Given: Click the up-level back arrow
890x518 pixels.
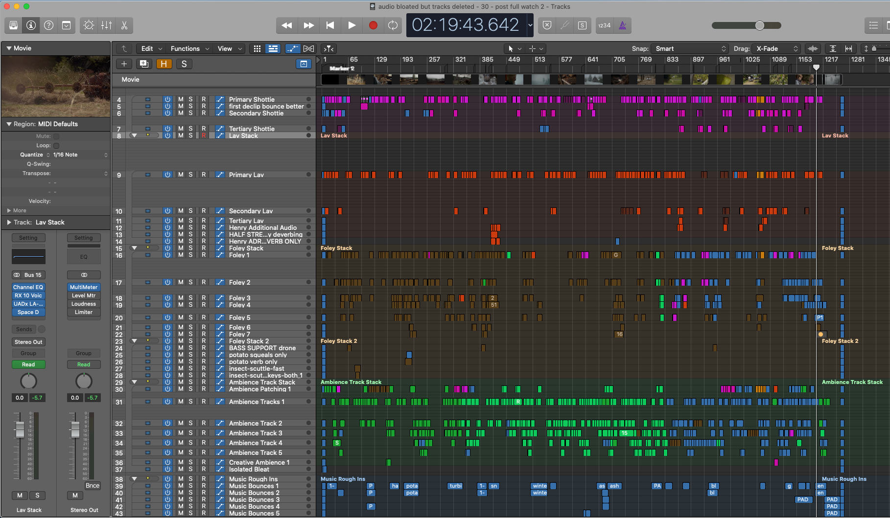Looking at the screenshot, I should point(124,48).
